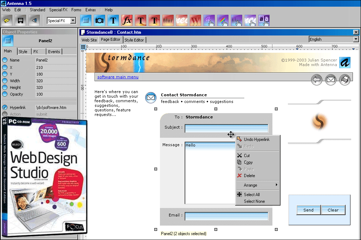
Task: Click the Clear form button
Action: (333, 210)
